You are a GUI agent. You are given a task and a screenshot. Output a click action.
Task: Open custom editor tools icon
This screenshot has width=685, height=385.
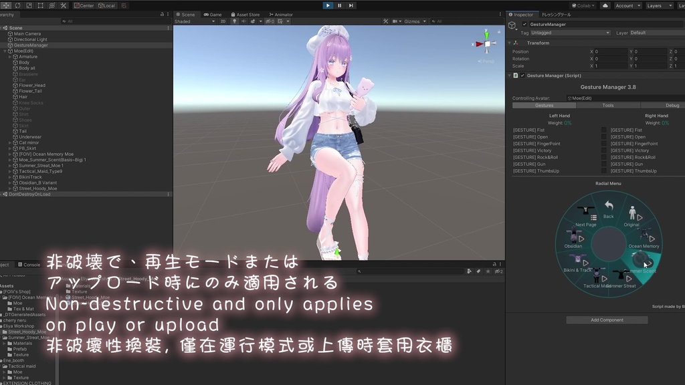click(64, 5)
